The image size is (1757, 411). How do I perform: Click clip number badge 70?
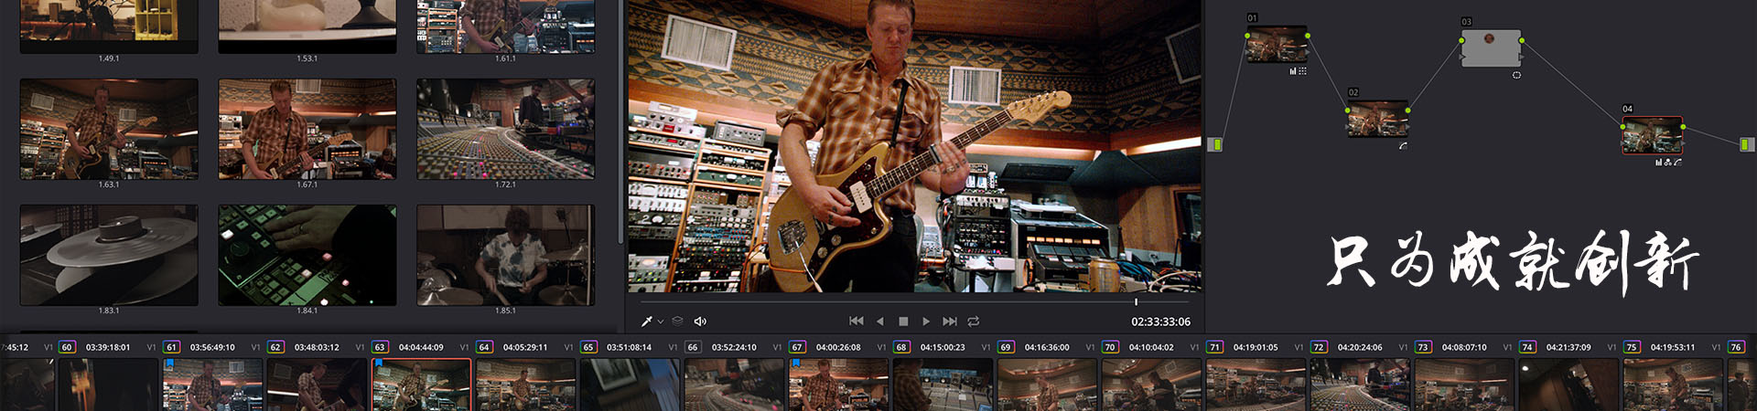point(1110,347)
